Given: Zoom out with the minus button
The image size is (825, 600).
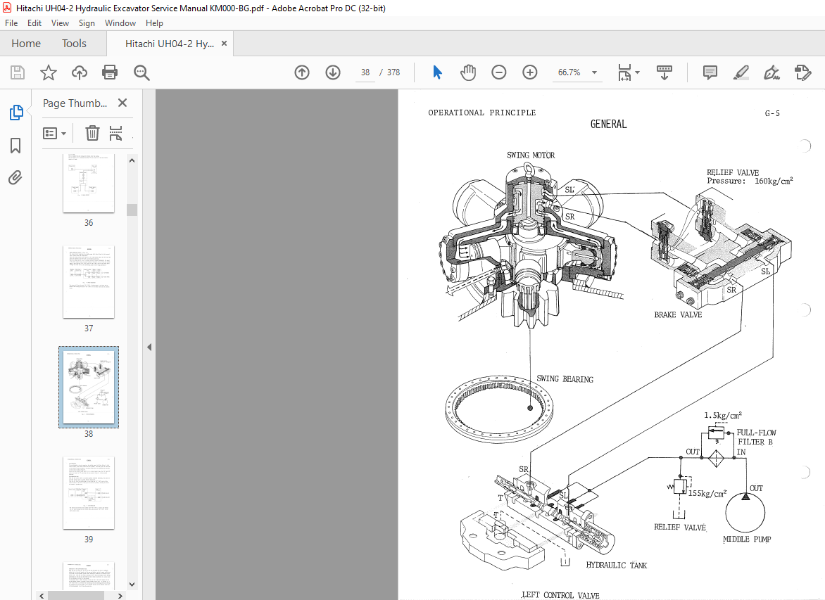Looking at the screenshot, I should [x=499, y=72].
